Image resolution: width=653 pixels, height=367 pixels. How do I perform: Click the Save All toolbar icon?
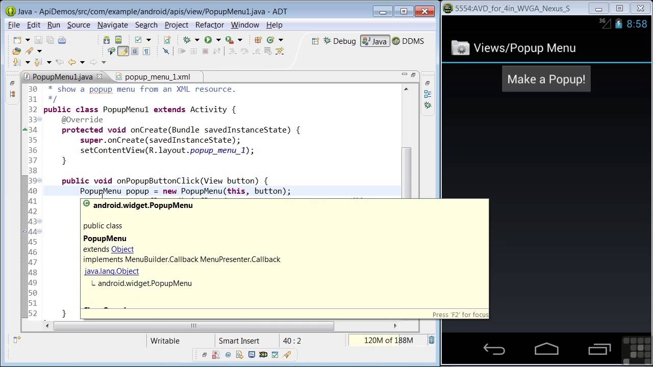coord(50,40)
